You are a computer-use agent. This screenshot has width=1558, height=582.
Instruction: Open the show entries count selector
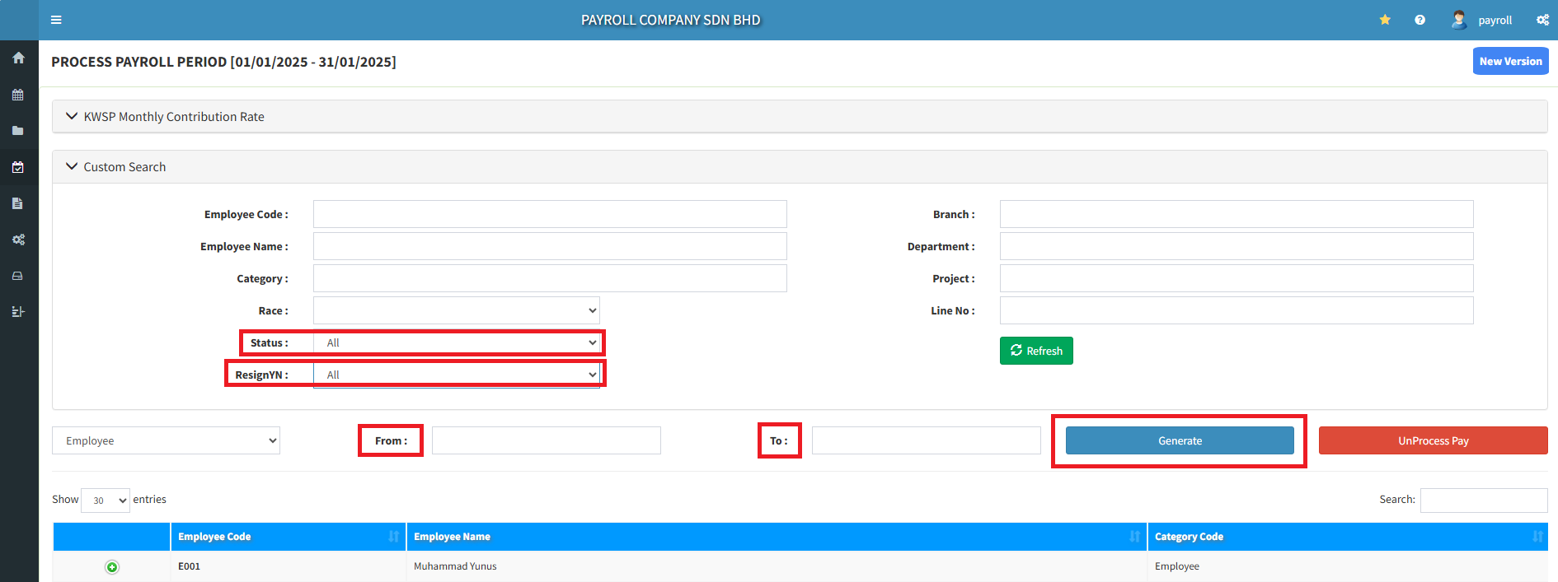(x=106, y=501)
